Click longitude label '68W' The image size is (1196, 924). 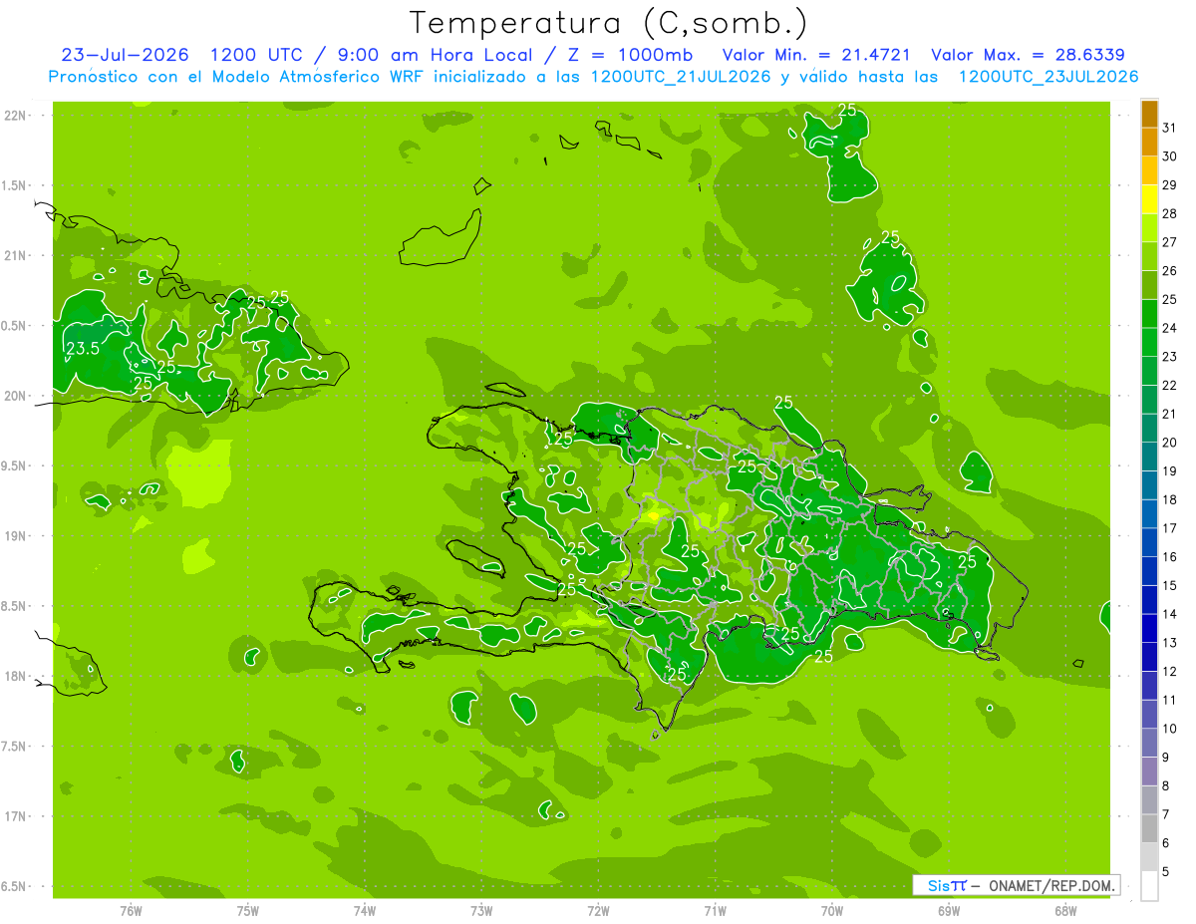[x=1065, y=910]
